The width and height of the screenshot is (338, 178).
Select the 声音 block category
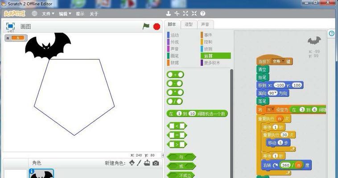click(x=175, y=49)
